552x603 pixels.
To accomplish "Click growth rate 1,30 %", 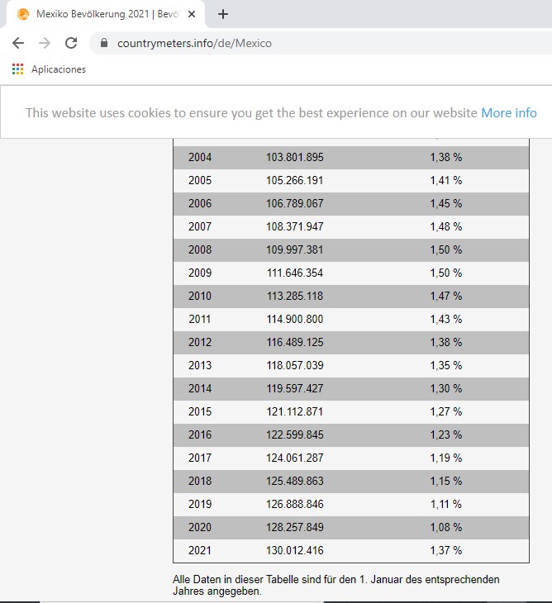I will tap(446, 388).
